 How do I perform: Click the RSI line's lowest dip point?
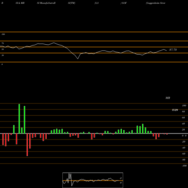tap(78, 59)
